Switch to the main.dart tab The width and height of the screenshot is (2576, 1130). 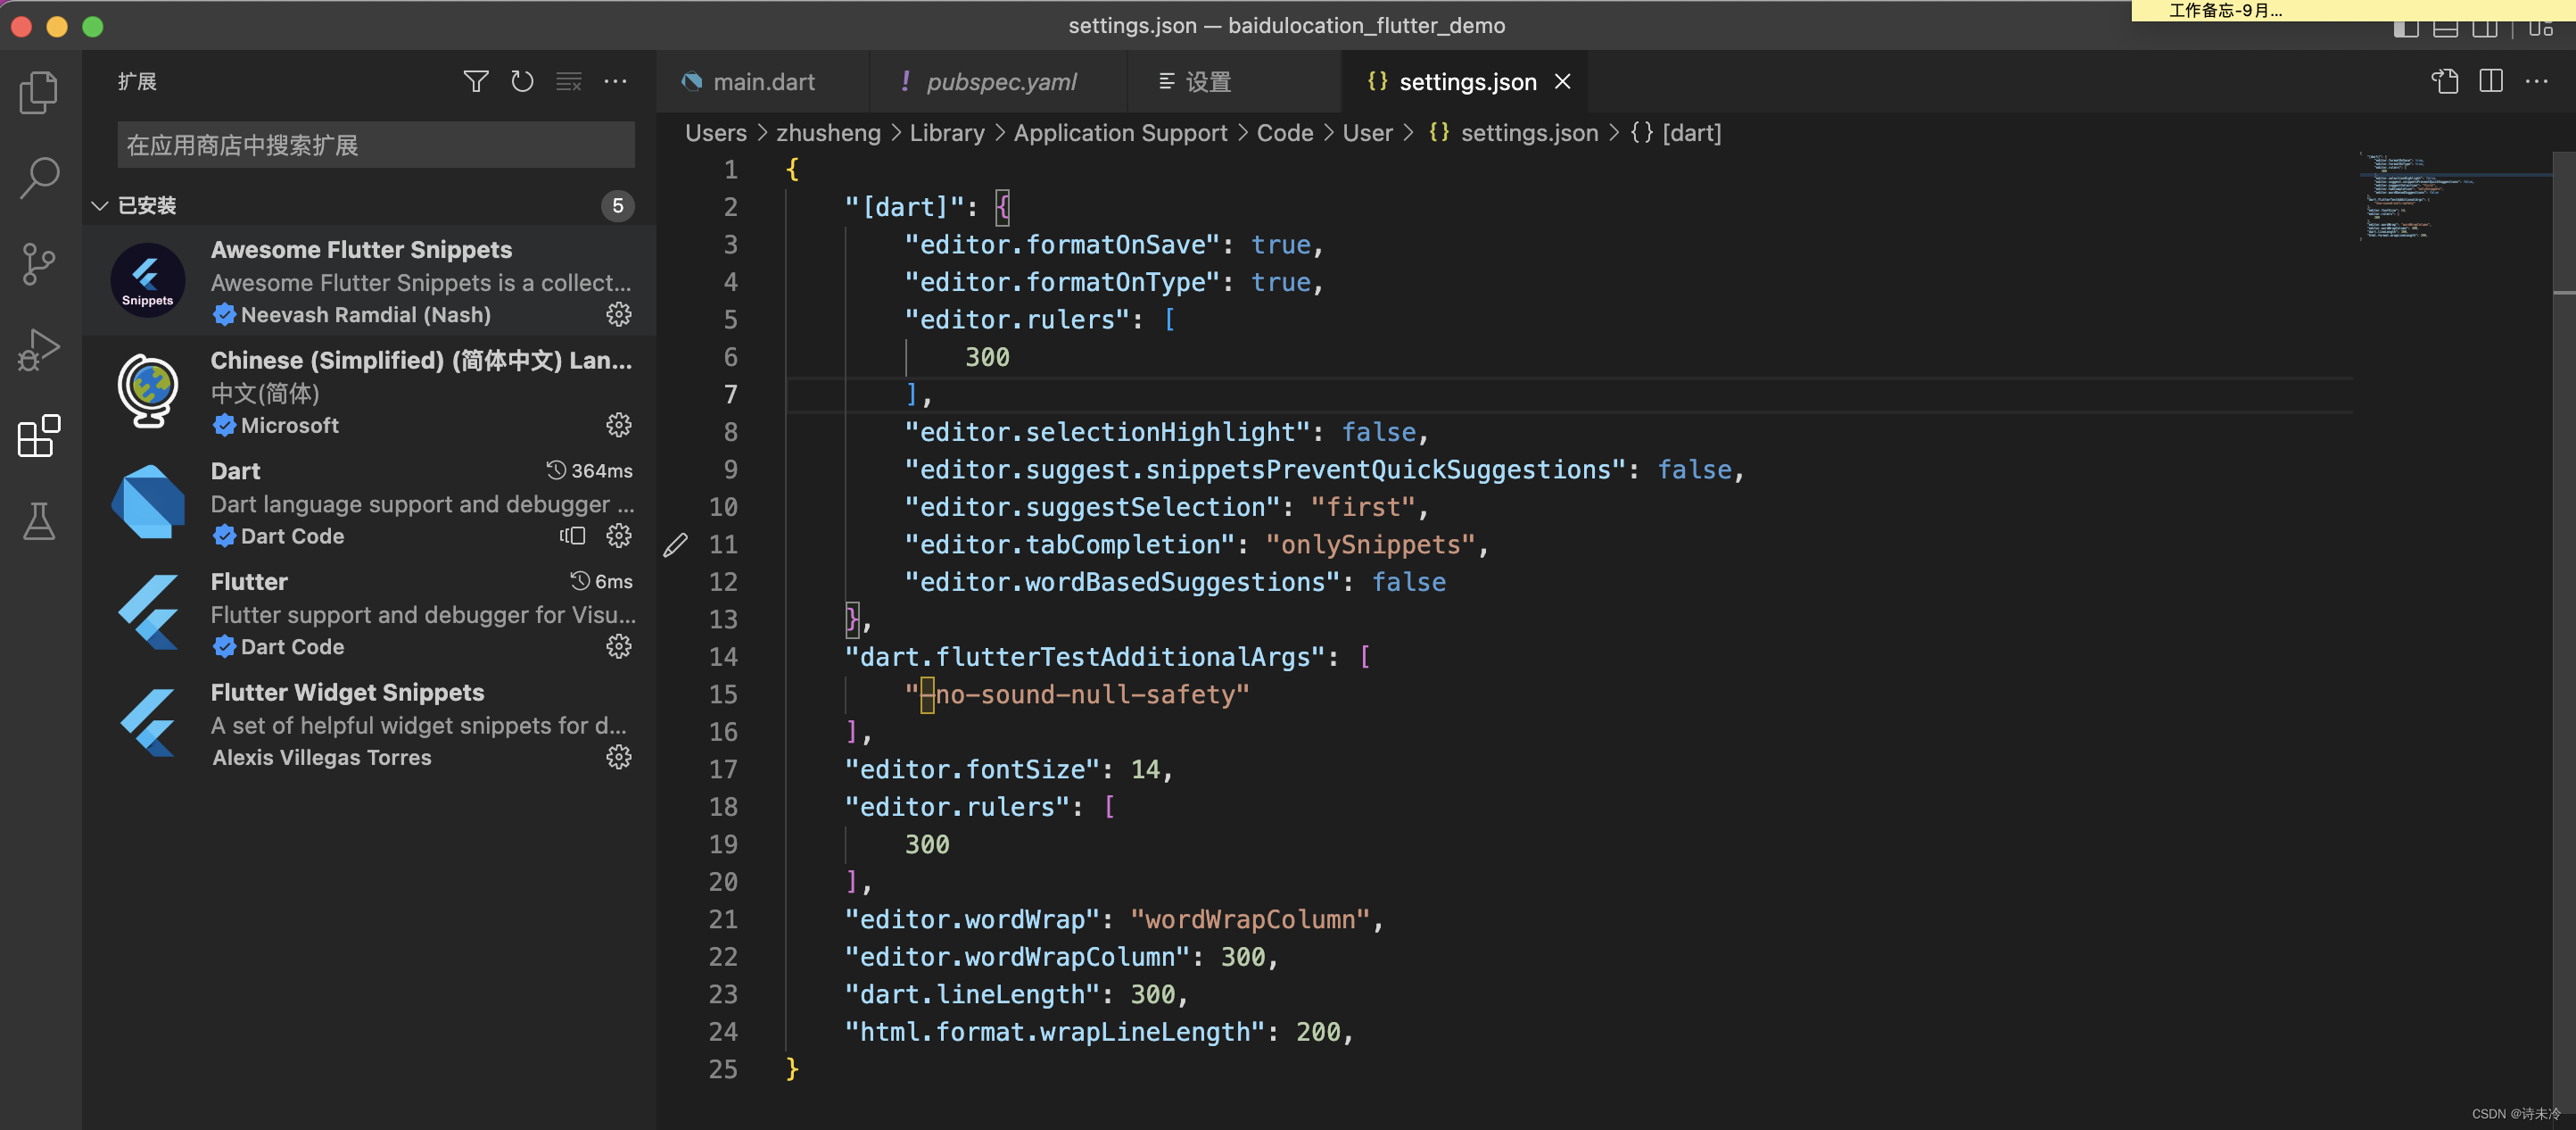coord(763,82)
